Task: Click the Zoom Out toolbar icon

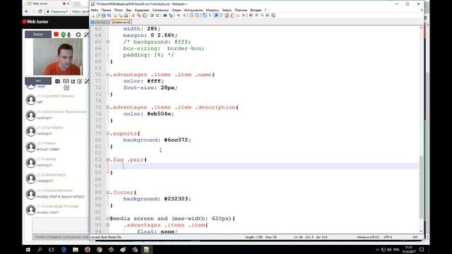Action: (184, 16)
